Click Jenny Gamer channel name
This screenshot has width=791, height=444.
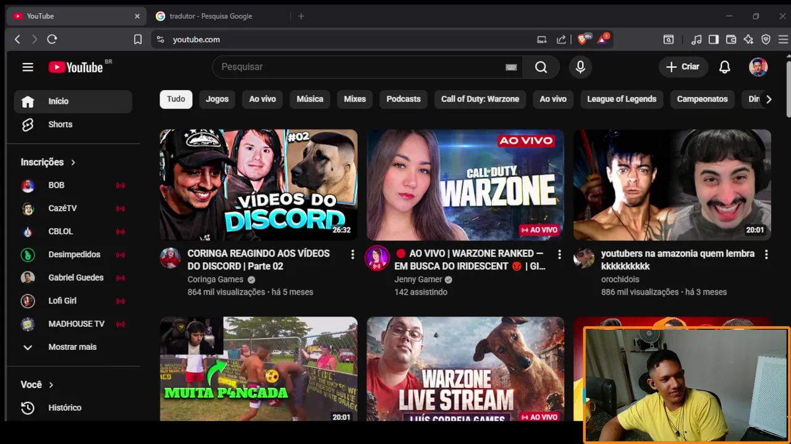coord(418,279)
